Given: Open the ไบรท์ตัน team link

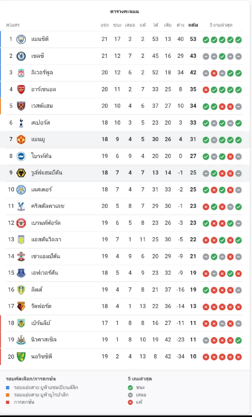Looking at the screenshot, I should (x=41, y=156).
